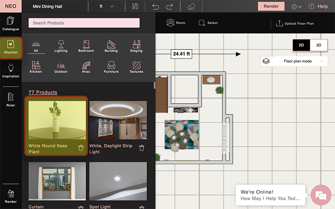Expand the Floor plan mode dropdown
Viewport: 335px width, 209px height.
coord(294,61)
